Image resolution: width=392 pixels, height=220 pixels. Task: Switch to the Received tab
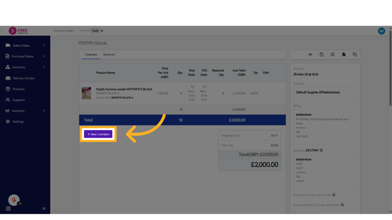[109, 54]
